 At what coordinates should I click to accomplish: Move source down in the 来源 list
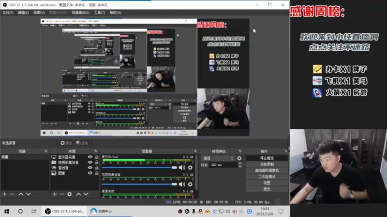86,194
